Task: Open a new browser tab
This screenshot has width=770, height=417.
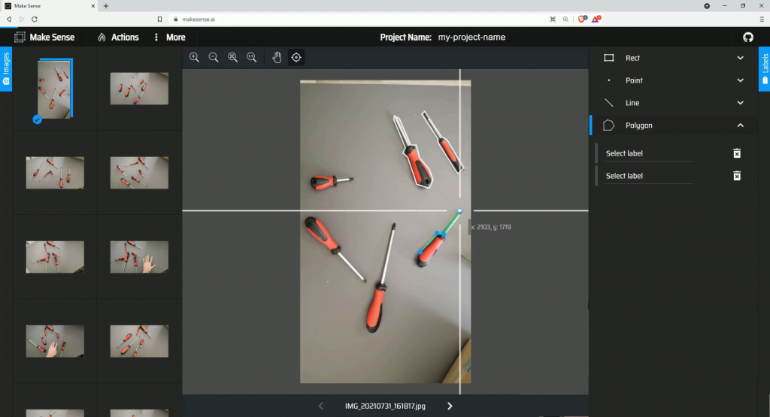Action: click(105, 6)
